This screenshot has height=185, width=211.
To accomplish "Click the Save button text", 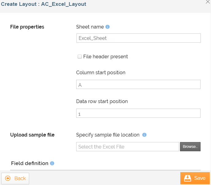I will 200,178.
